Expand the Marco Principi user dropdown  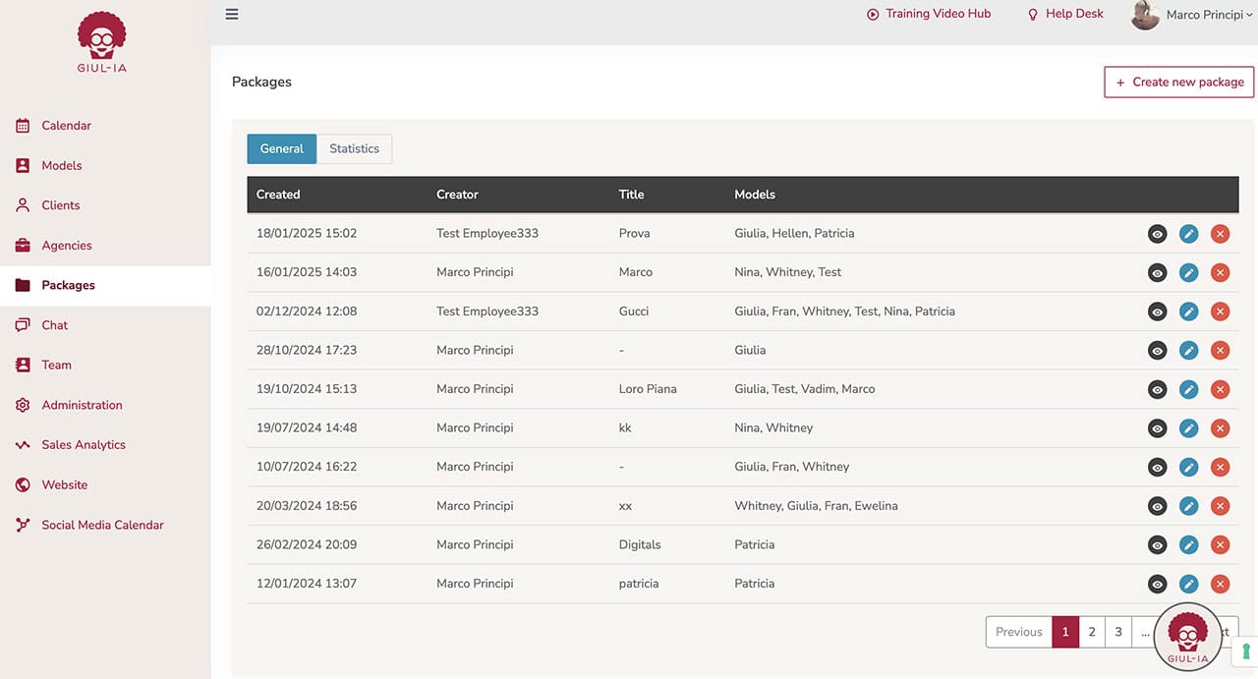pyautogui.click(x=1210, y=15)
